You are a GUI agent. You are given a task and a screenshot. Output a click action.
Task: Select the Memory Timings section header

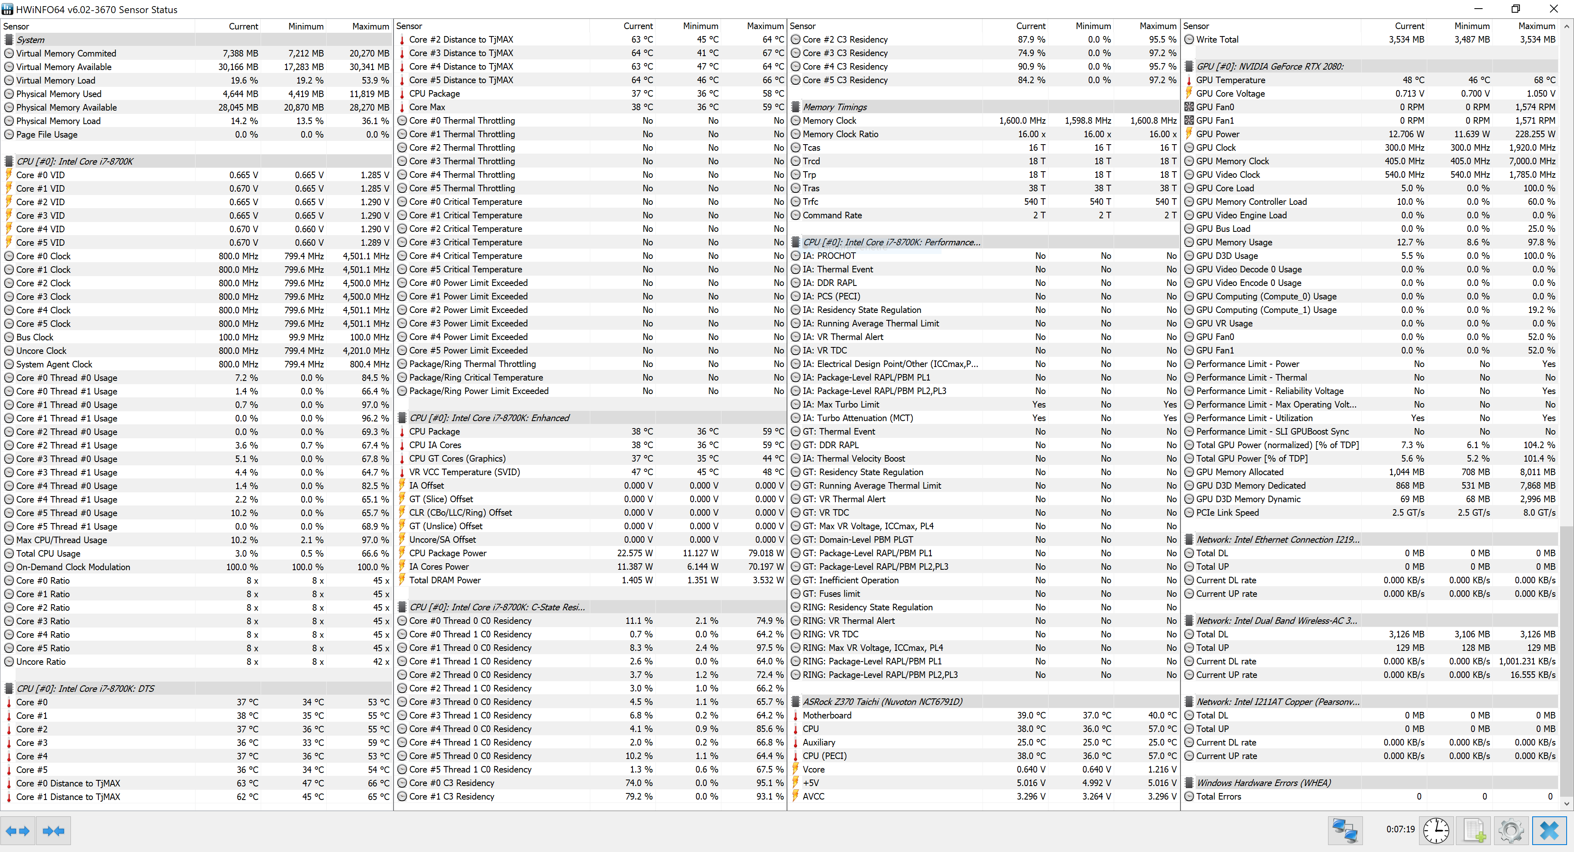835,107
